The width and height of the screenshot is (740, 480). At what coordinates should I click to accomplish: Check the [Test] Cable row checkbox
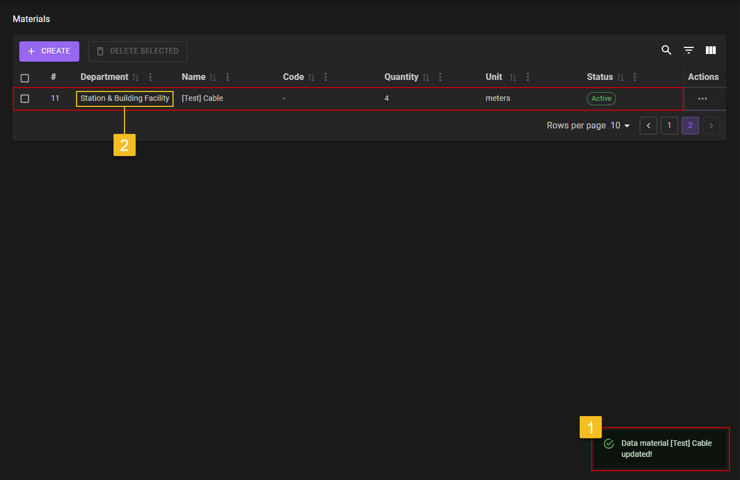click(25, 99)
